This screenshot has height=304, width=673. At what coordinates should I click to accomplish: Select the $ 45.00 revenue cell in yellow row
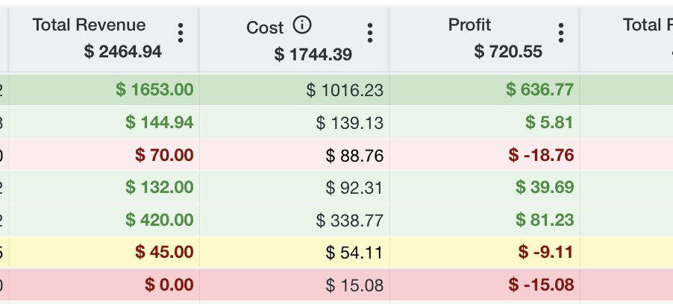point(104,252)
